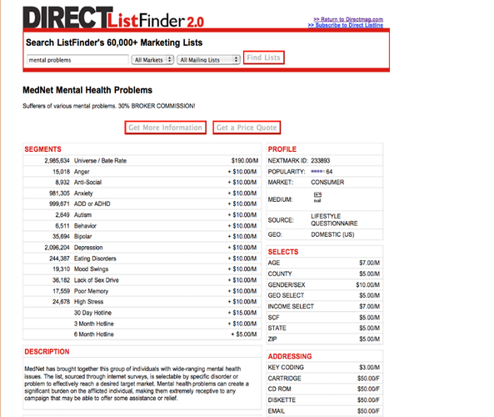Click the KEY CODING addressing row

pyautogui.click(x=325, y=368)
